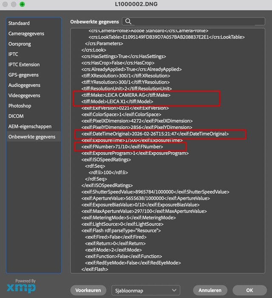
Task: Switch to the Cameragegevens tab
Action: click(26, 34)
